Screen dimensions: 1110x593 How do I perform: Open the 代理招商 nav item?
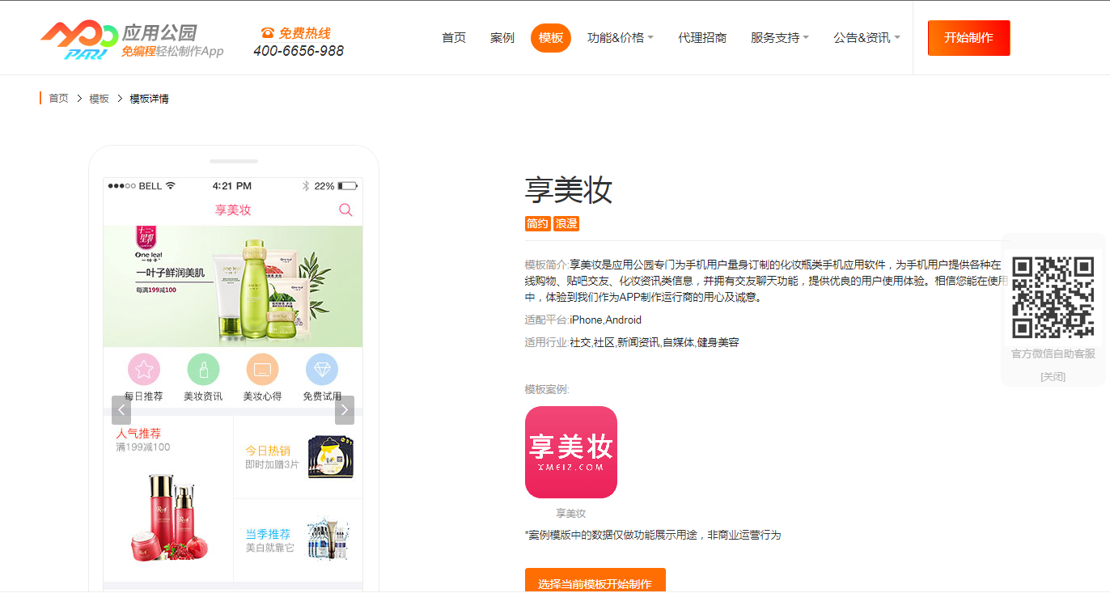coord(702,38)
